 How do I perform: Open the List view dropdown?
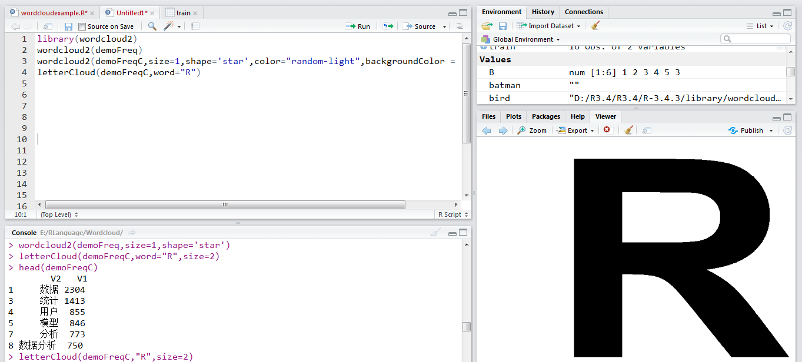pyautogui.click(x=761, y=26)
